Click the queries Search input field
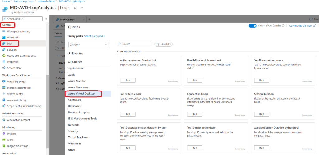The height and width of the screenshot is (155, 319). 136,44
